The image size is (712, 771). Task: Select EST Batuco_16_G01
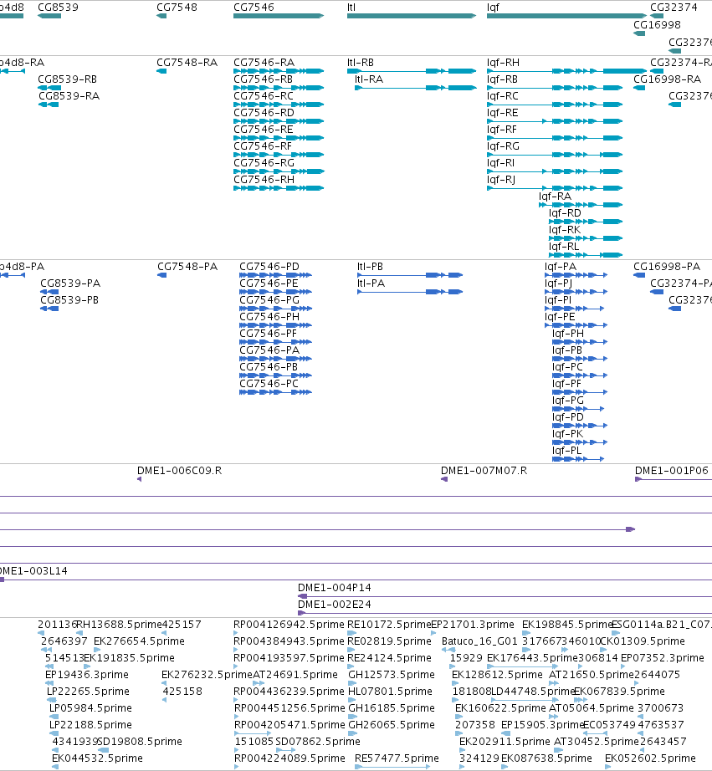448,650
